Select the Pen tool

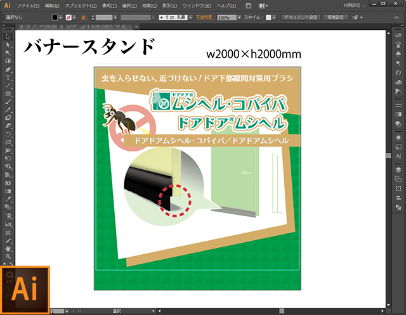8,69
